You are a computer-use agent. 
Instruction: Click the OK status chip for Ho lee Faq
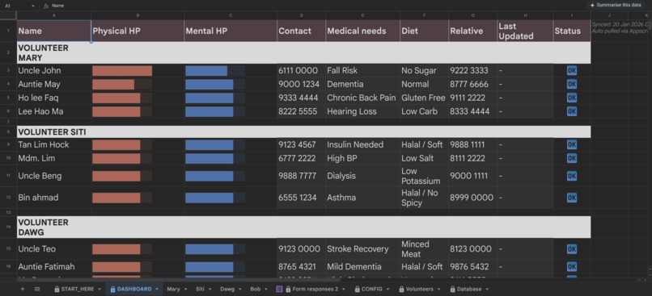pos(572,98)
